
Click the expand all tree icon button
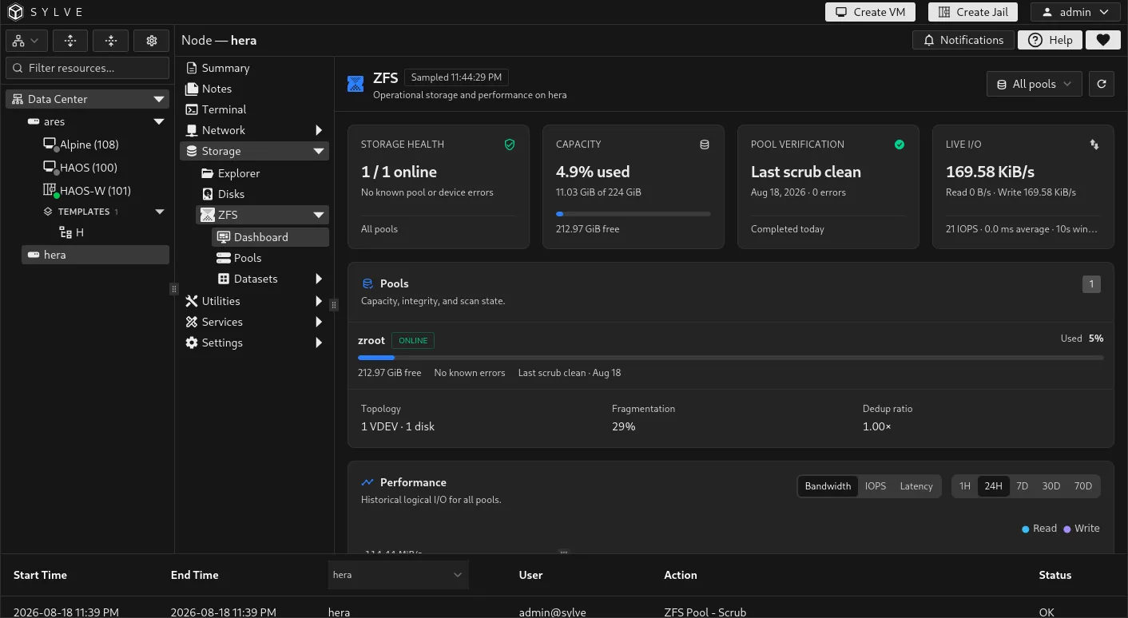70,41
